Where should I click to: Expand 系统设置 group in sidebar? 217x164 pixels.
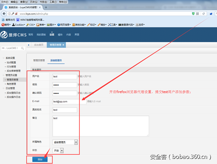[10, 58]
